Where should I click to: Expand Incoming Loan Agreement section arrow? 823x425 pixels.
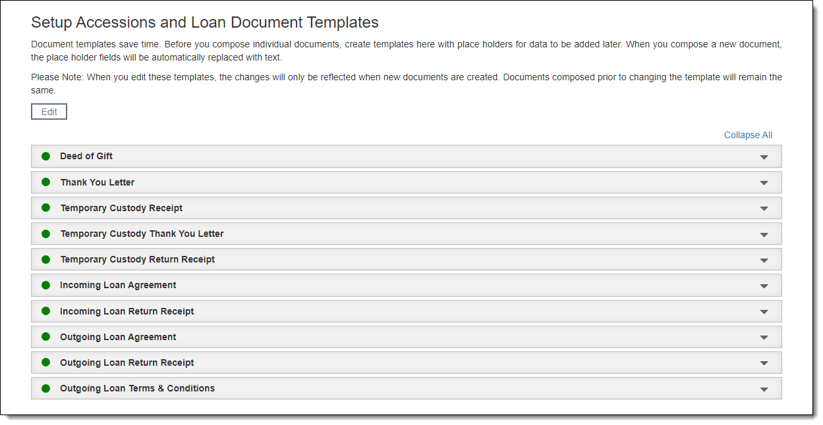(x=764, y=286)
